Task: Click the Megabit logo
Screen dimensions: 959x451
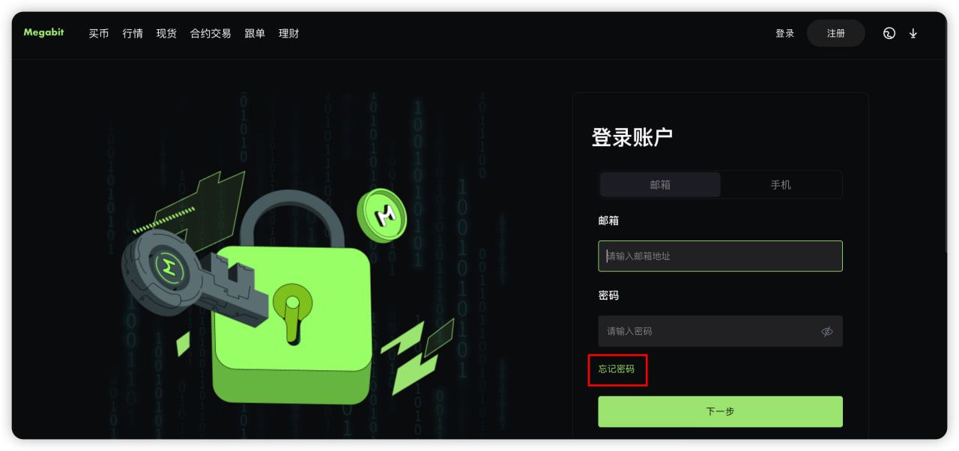Action: pyautogui.click(x=43, y=33)
